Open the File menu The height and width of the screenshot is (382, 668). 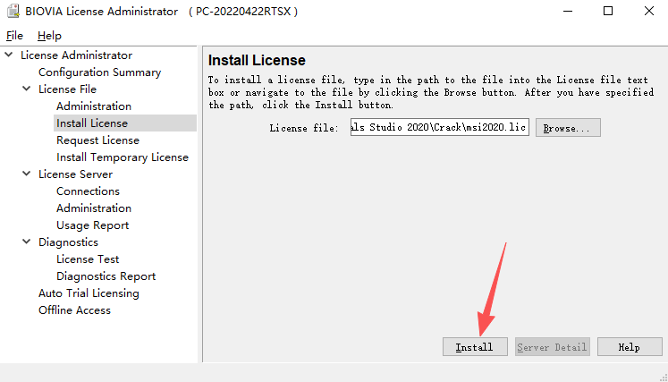click(14, 36)
